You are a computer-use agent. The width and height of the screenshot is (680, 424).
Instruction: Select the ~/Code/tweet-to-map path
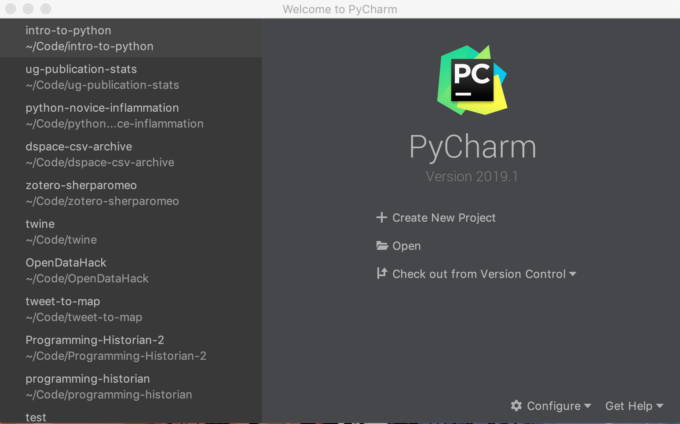[x=84, y=317]
